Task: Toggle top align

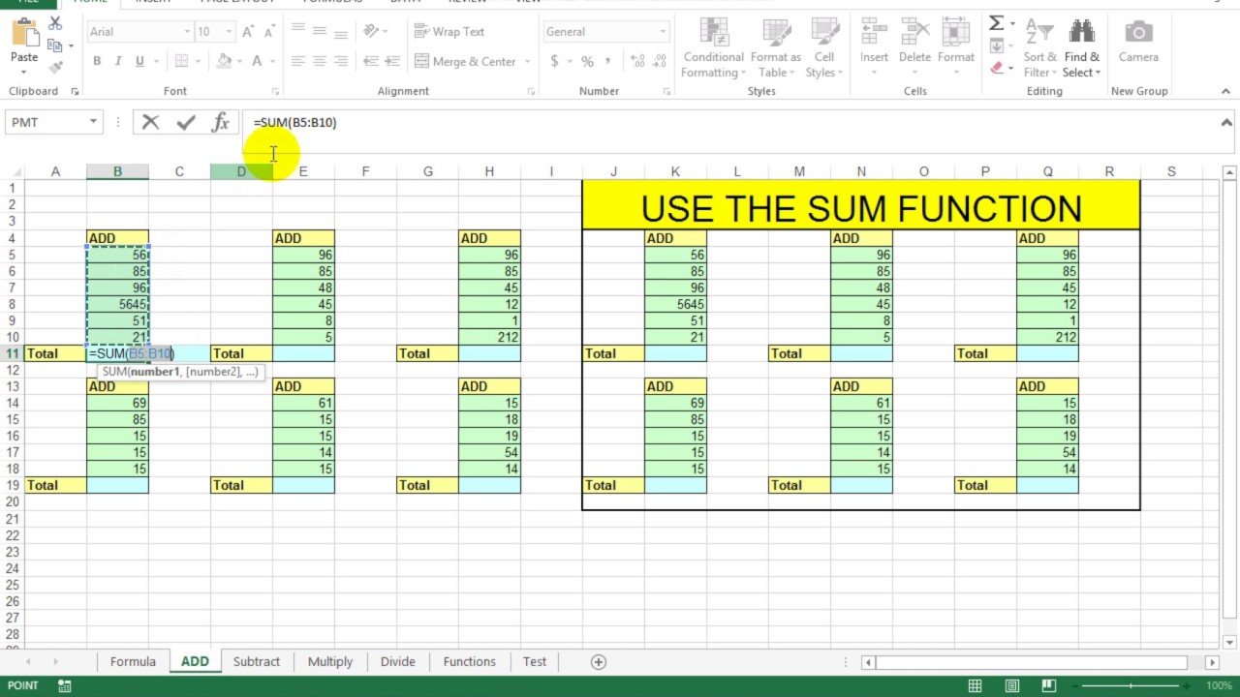Action: 298,32
